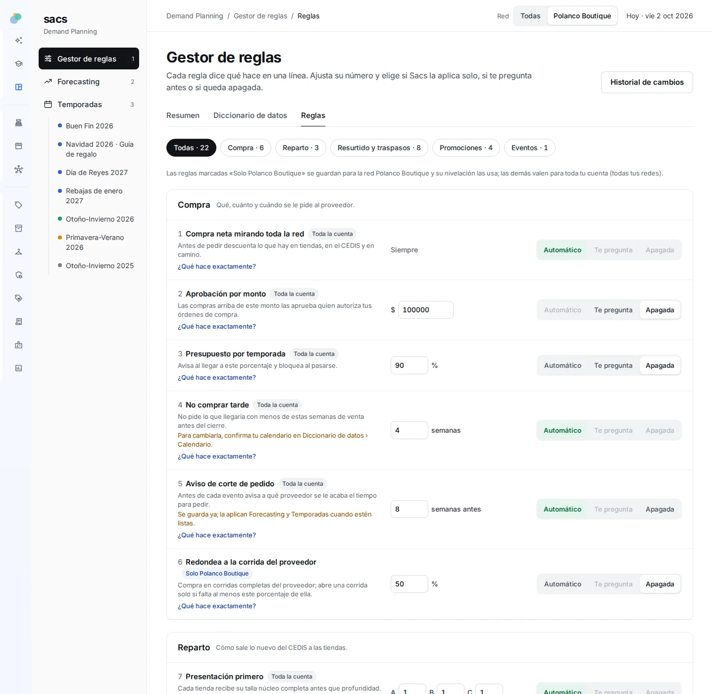
Task: Click the 4 semanas input field
Action: (409, 430)
